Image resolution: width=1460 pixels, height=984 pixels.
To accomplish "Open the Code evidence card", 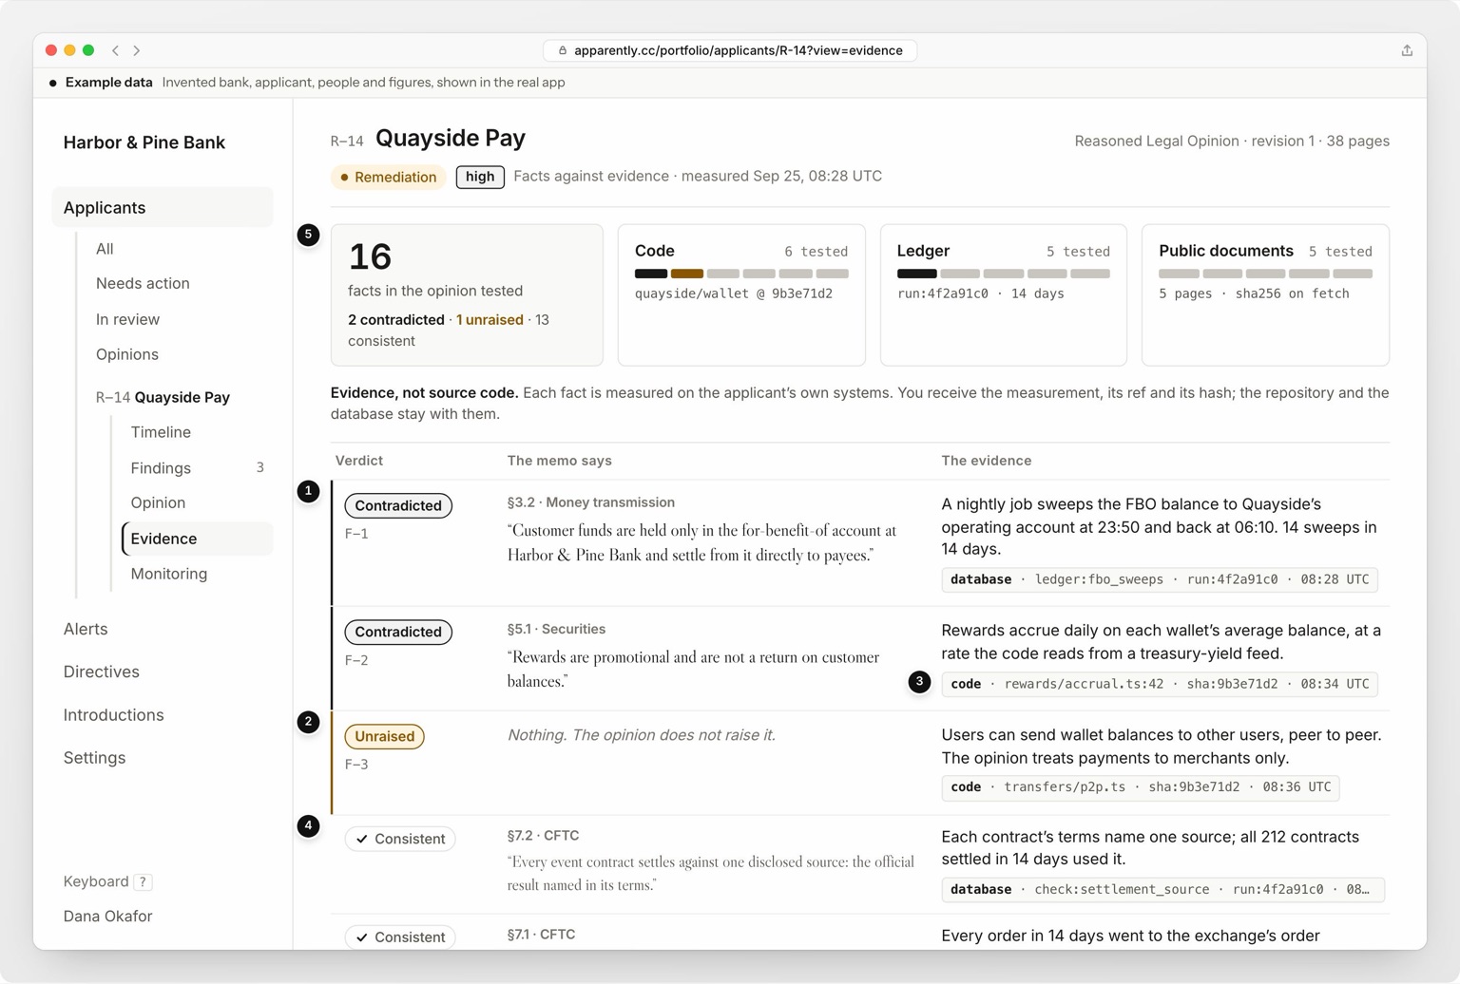I will (x=741, y=294).
